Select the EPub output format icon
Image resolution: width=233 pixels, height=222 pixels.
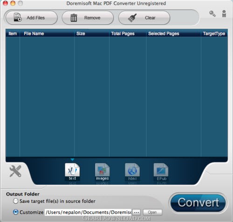(x=161, y=172)
